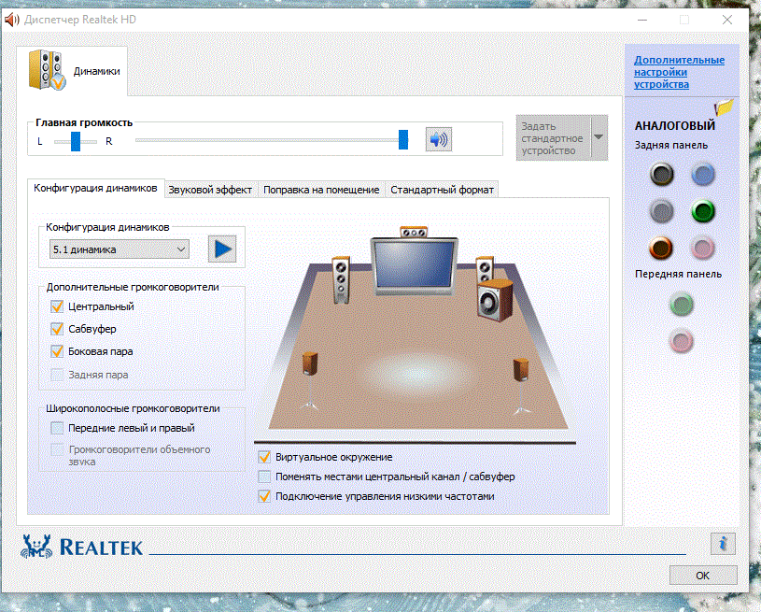Click the pink rear panel audio jack
This screenshot has width=761, height=612.
click(703, 248)
